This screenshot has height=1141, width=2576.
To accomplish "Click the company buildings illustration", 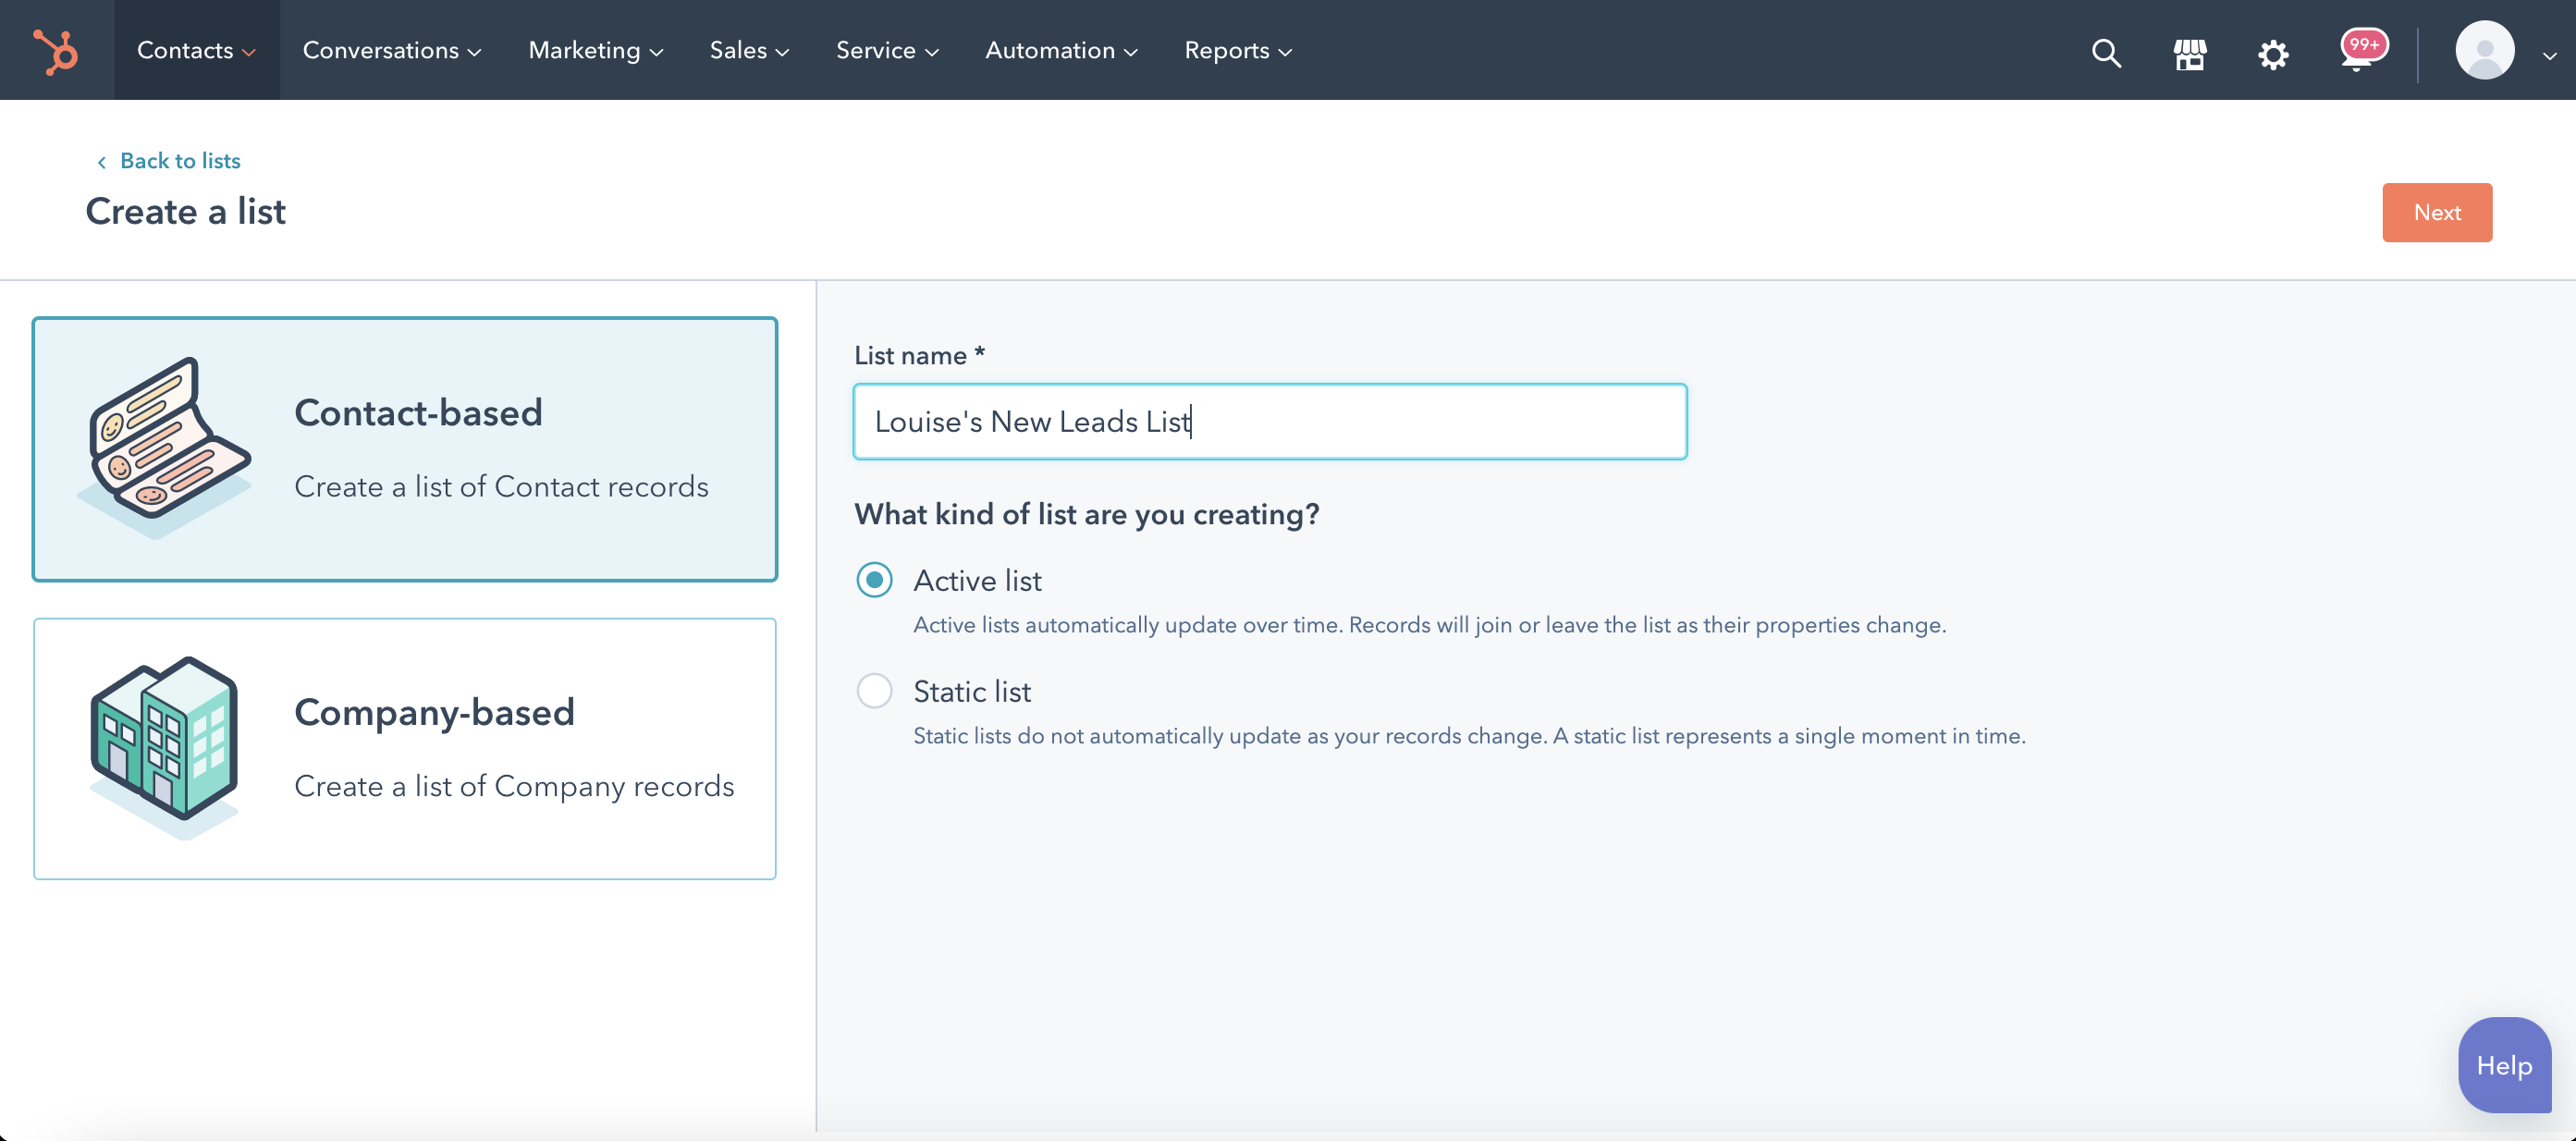I will pyautogui.click(x=164, y=748).
